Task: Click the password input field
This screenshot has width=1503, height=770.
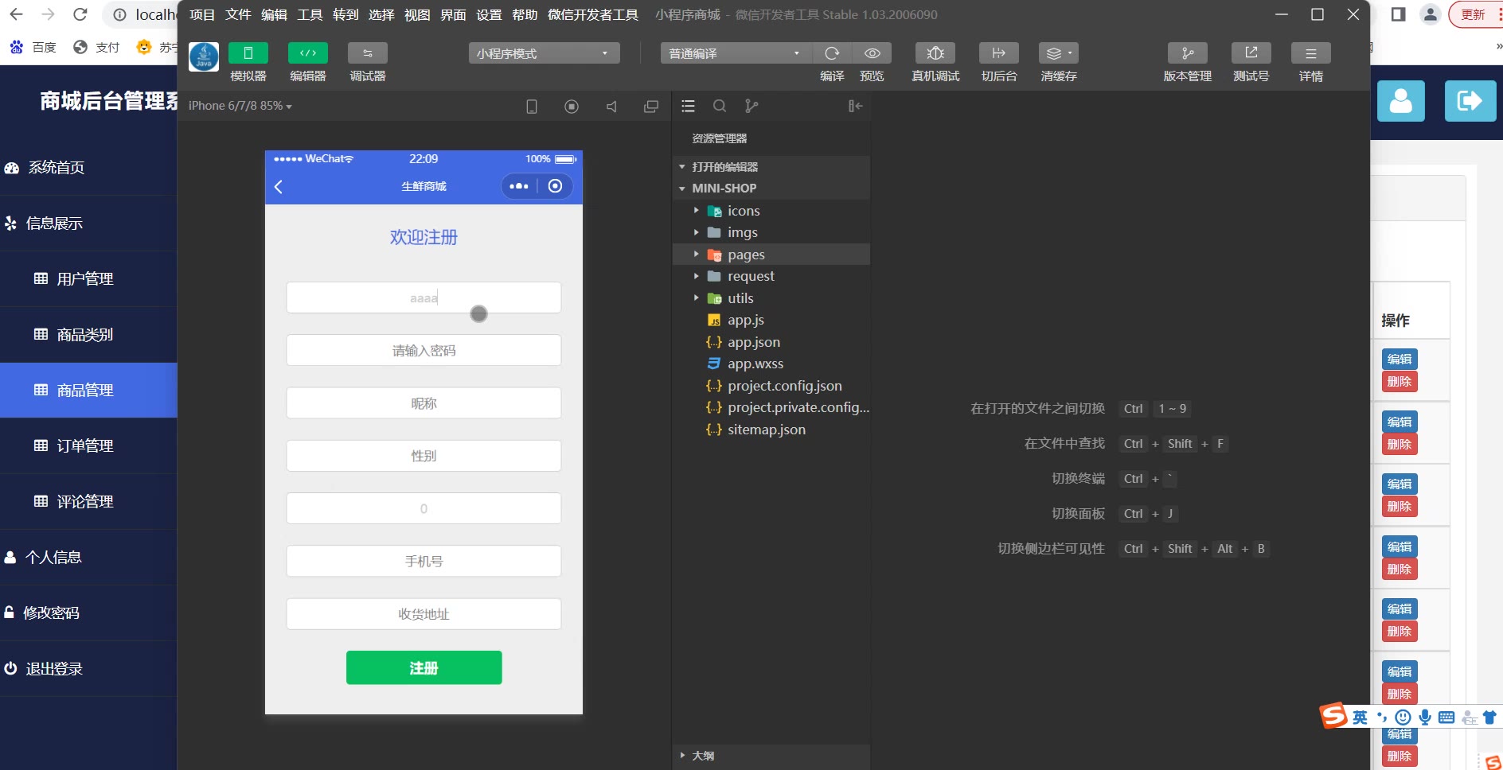Action: pyautogui.click(x=424, y=350)
